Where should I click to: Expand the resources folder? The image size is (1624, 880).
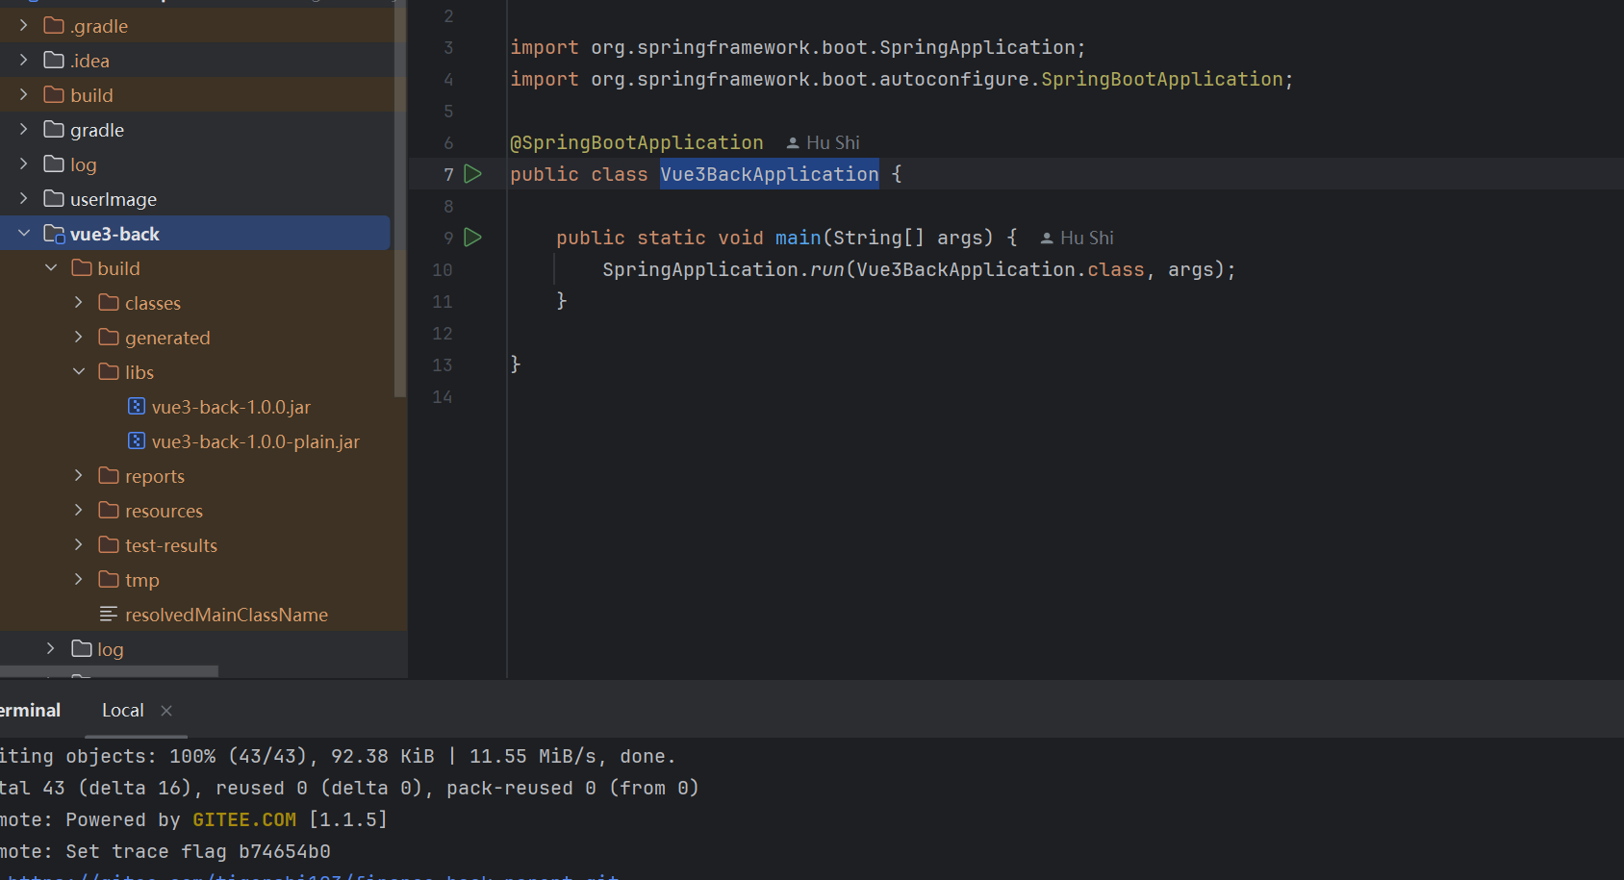pos(79,511)
